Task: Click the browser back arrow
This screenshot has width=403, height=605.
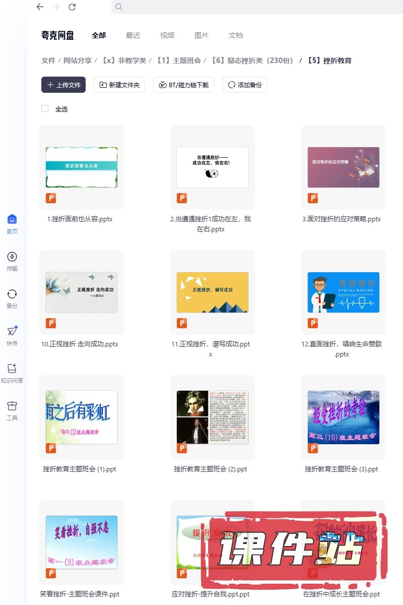Action: (x=40, y=7)
